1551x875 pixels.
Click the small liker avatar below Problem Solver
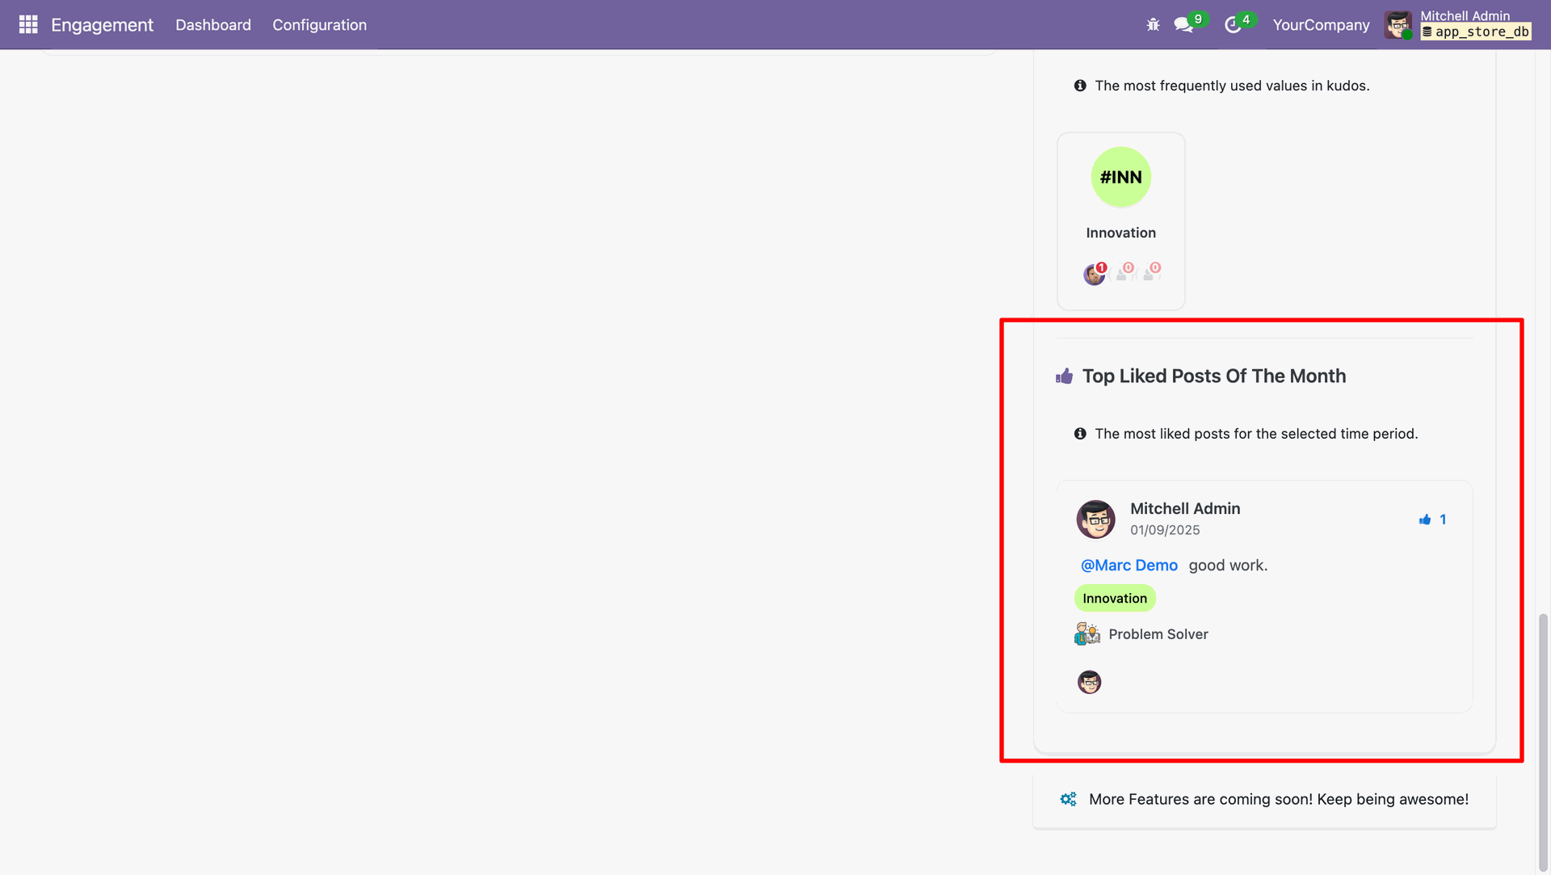1089,683
